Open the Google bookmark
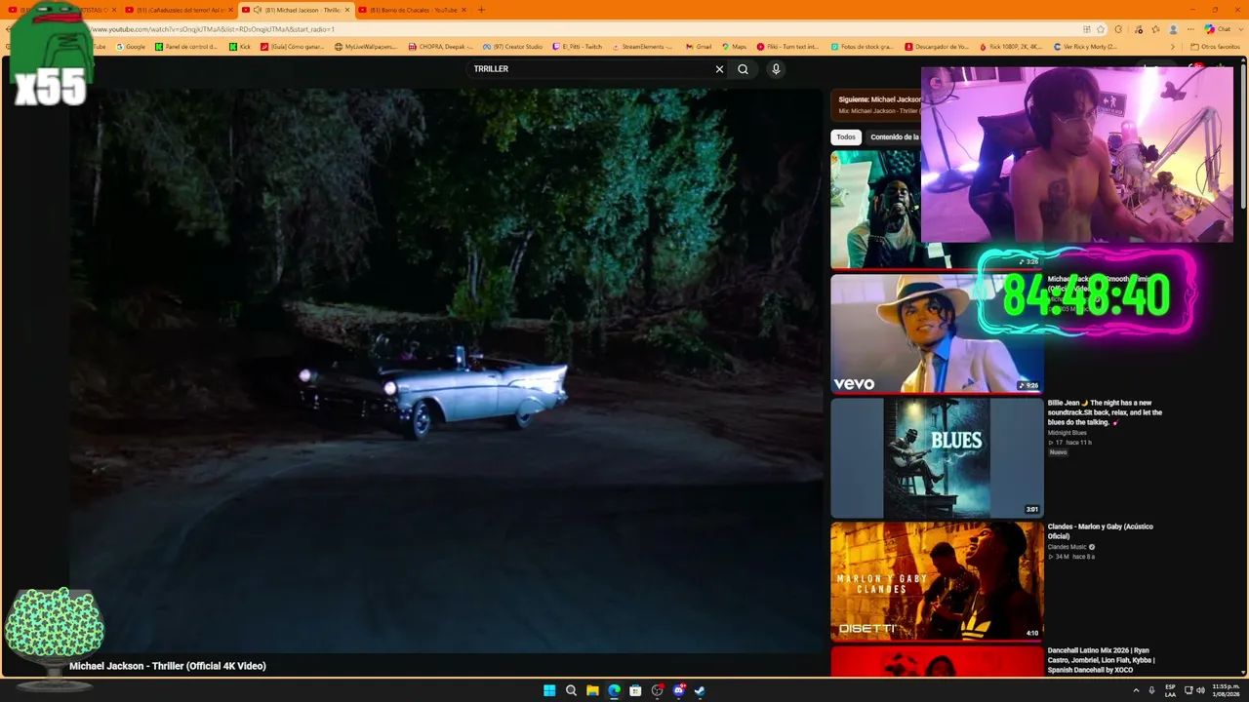The image size is (1249, 702). [x=131, y=46]
